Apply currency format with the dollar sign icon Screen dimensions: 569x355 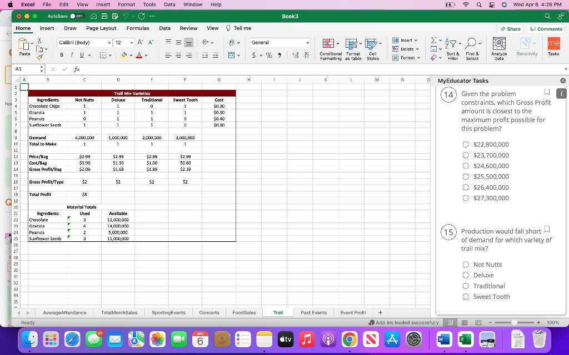[253, 56]
